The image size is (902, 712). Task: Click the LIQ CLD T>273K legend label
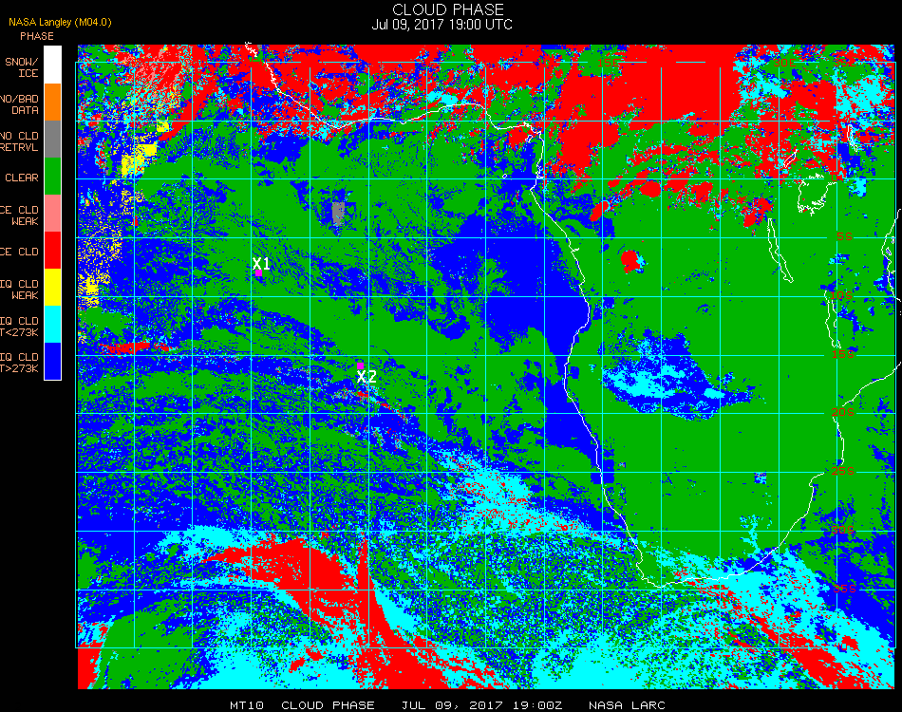click(x=19, y=363)
